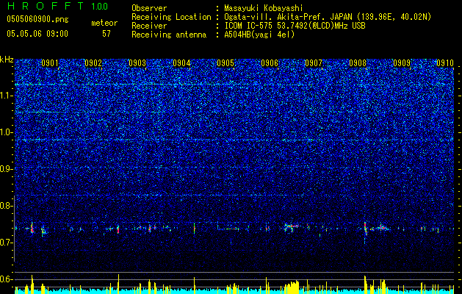
Task: Click the 0909 time marker
Action: (402, 63)
